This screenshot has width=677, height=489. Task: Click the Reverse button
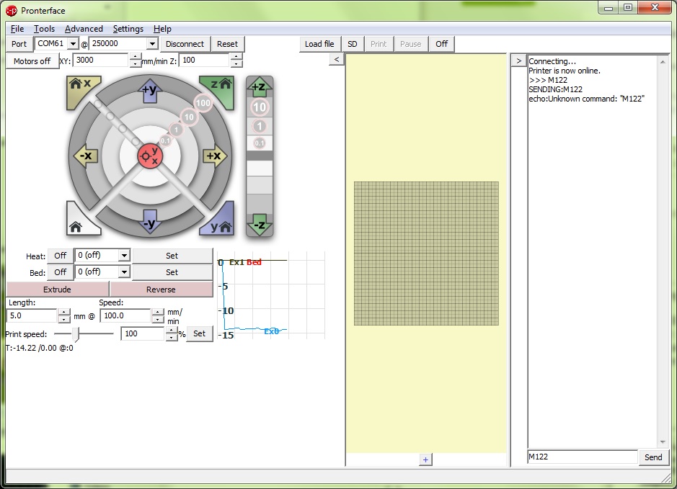point(161,290)
